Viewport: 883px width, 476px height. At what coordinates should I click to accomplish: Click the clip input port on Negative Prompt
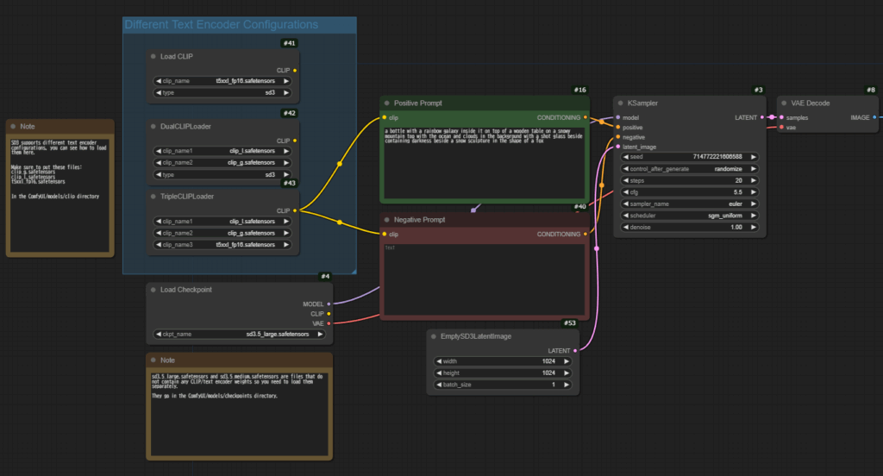[385, 235]
